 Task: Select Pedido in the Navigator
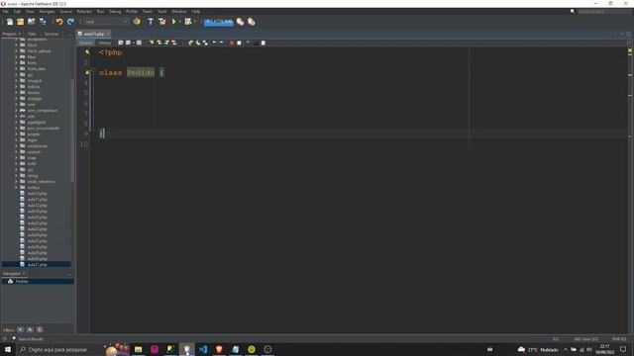(22, 281)
